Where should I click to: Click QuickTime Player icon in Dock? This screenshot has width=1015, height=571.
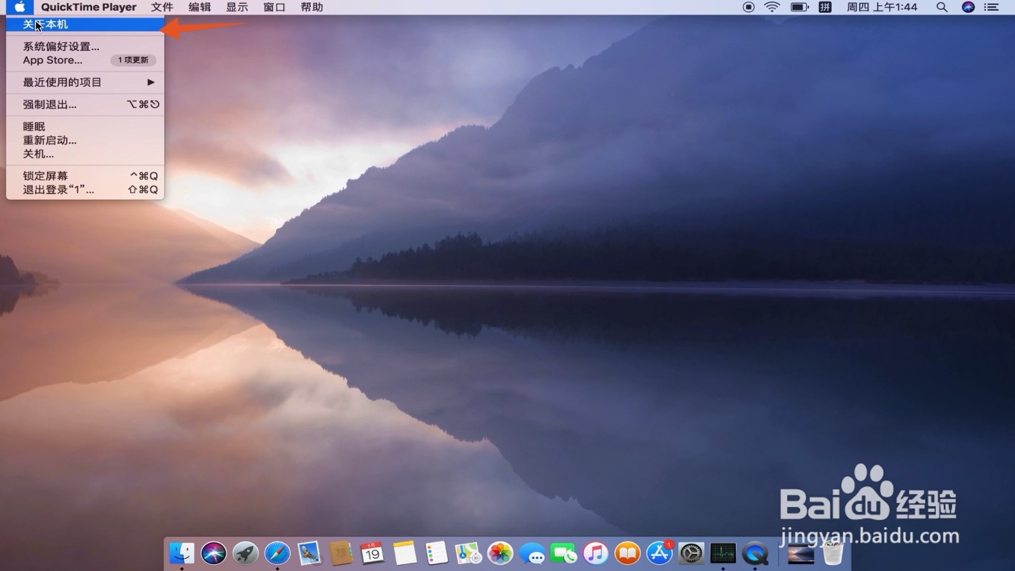(755, 553)
